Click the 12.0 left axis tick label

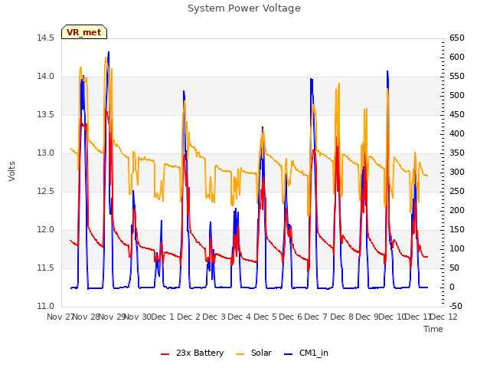[45, 230]
